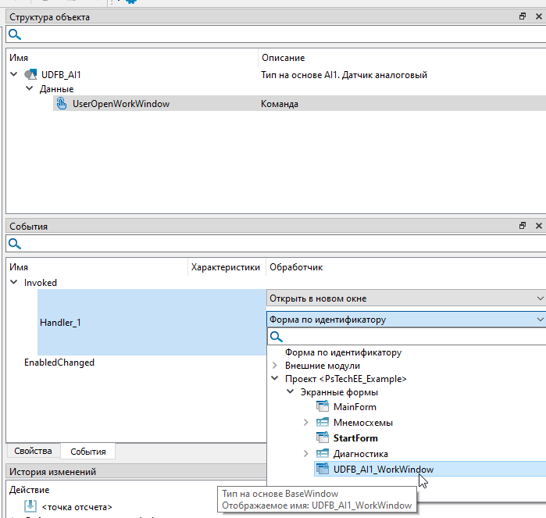Click the MainForm form icon

323,407
